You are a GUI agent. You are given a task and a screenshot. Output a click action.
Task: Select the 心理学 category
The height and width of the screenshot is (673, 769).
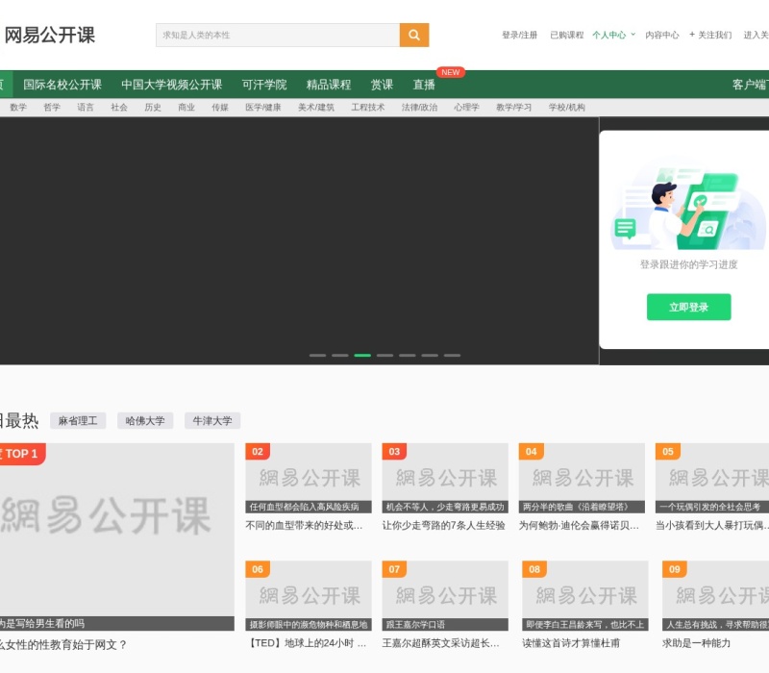(x=466, y=107)
